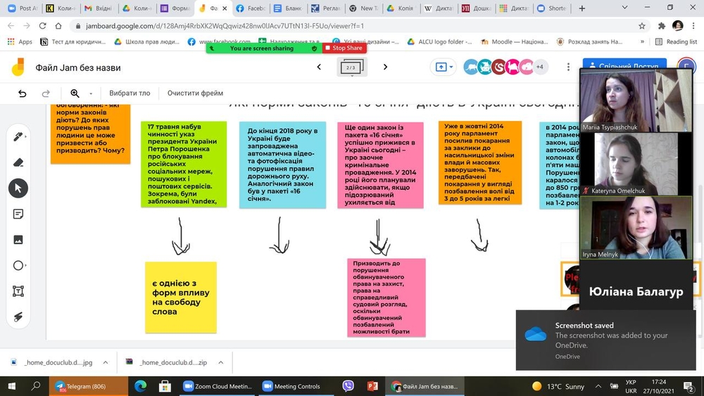Select the yellow sticky note about freedom of speech

pos(181,297)
